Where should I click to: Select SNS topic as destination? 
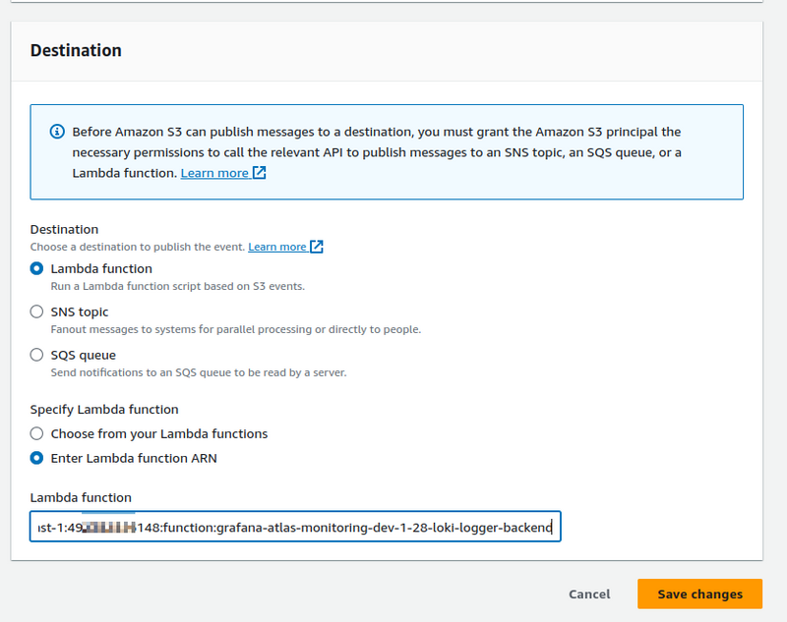point(37,311)
